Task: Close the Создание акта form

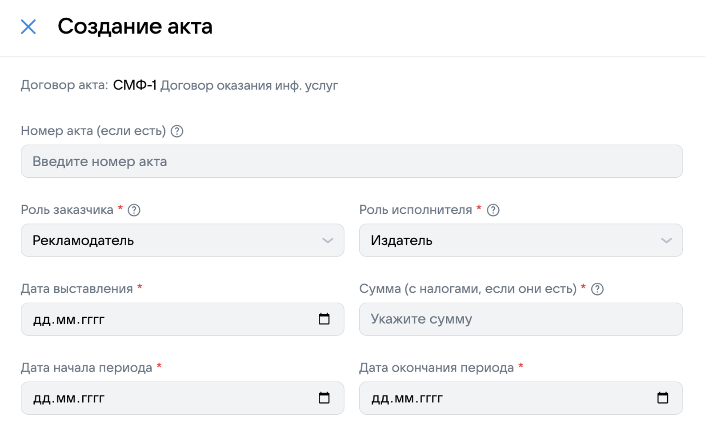Action: click(28, 27)
